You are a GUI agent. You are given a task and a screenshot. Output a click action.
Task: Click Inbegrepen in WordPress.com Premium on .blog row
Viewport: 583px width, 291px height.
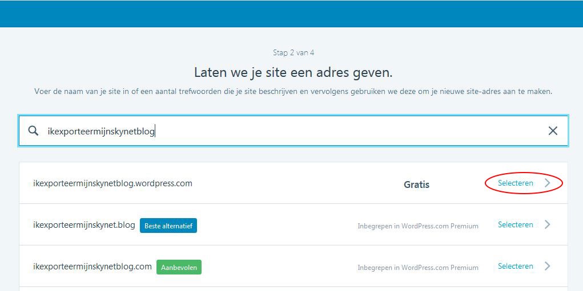pos(418,226)
